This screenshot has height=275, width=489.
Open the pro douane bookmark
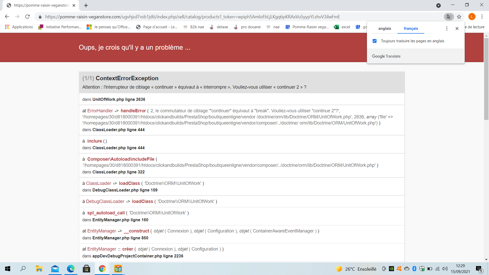coord(247,27)
